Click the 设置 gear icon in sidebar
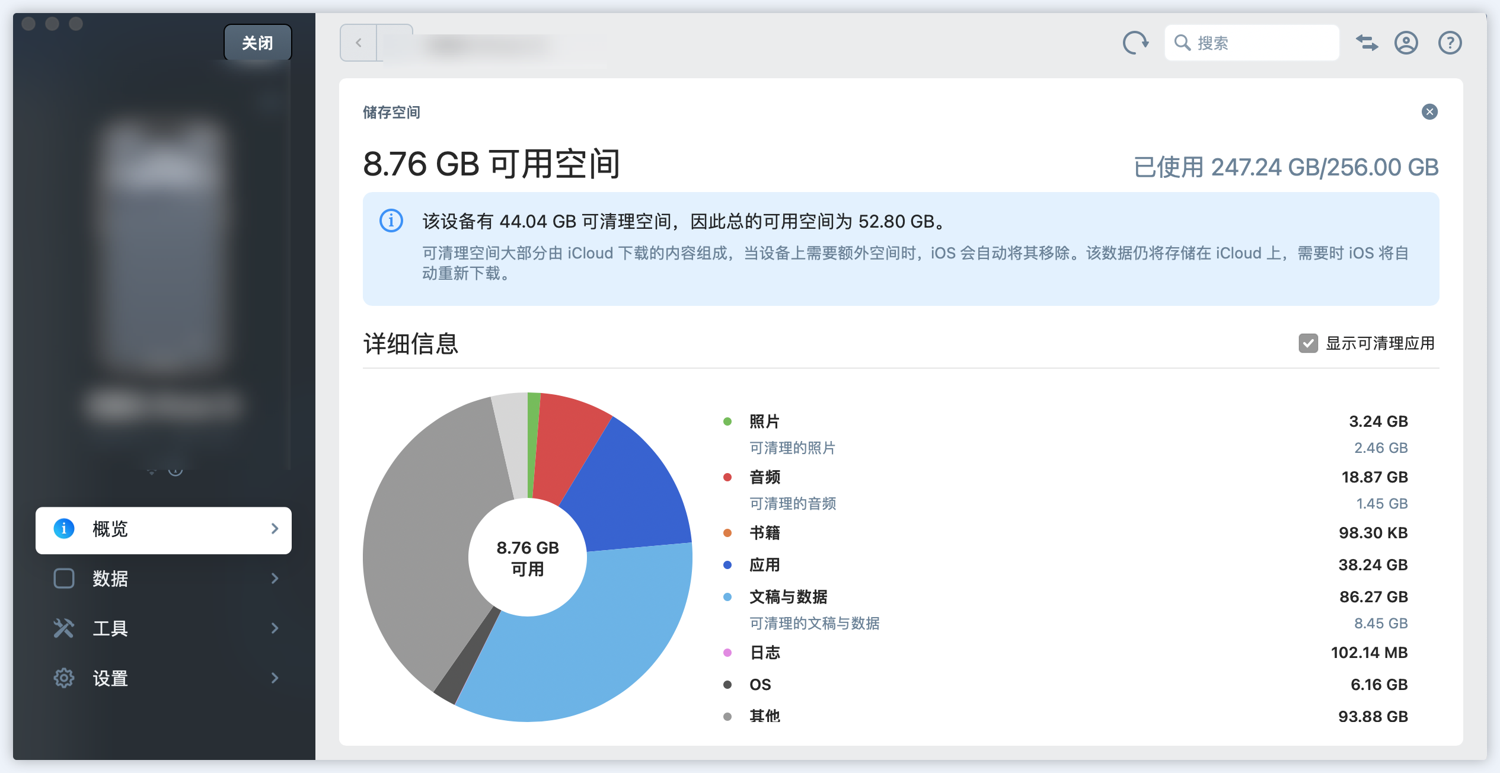 click(64, 678)
